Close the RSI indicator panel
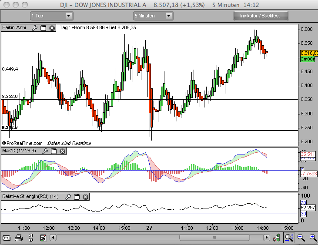 pos(86,197)
